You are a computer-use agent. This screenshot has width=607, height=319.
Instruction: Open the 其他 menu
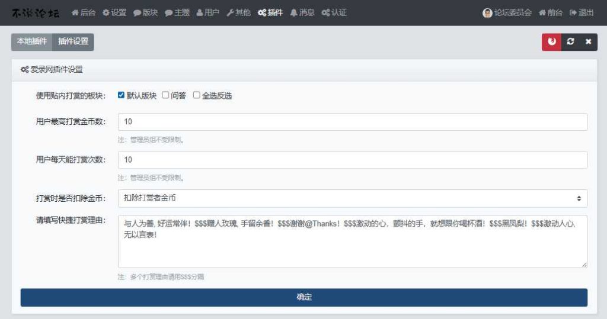point(238,13)
